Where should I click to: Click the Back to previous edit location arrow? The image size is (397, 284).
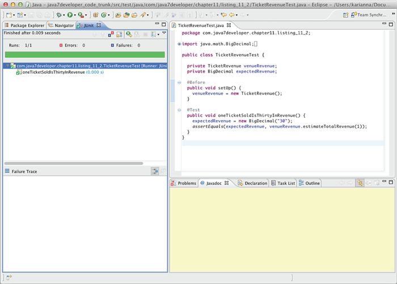[223, 15]
